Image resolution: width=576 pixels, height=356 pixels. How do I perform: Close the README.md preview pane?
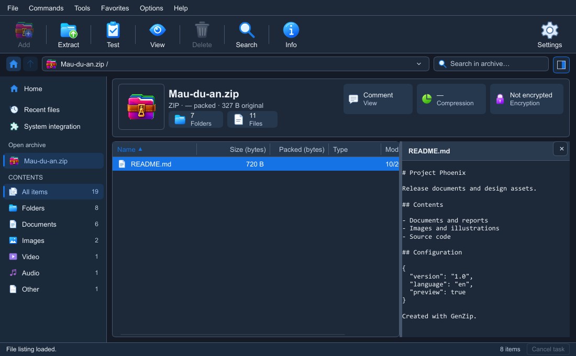pyautogui.click(x=561, y=149)
